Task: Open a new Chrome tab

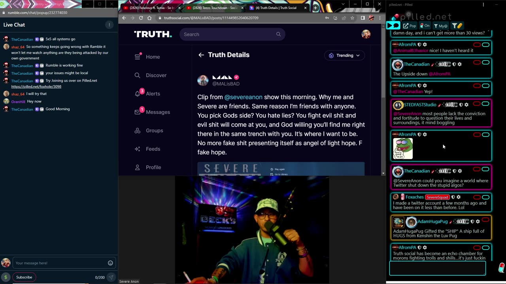Action: (315, 8)
